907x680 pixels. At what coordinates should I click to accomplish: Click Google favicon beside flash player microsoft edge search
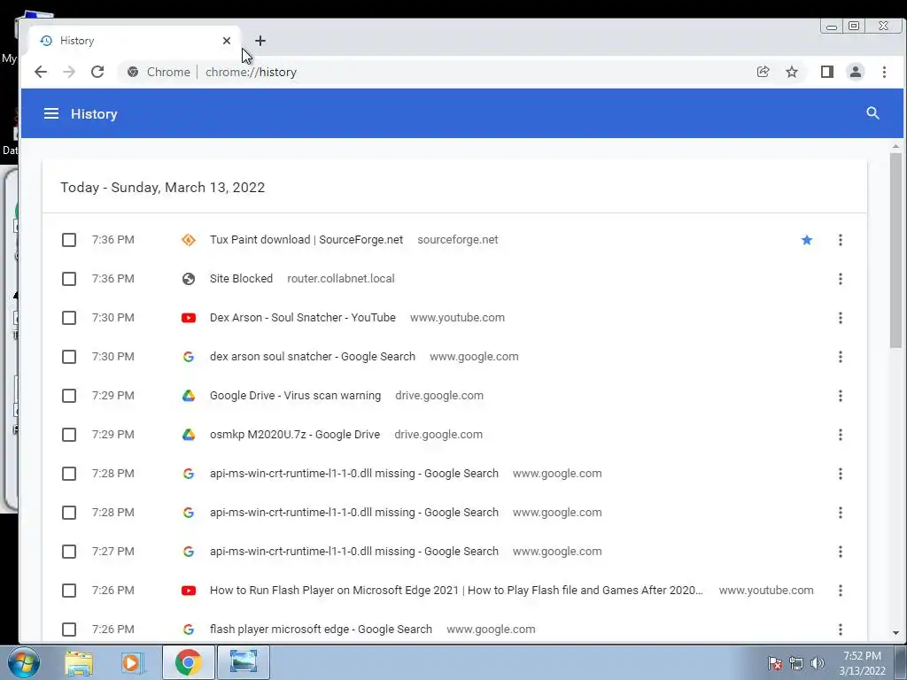[x=189, y=630]
